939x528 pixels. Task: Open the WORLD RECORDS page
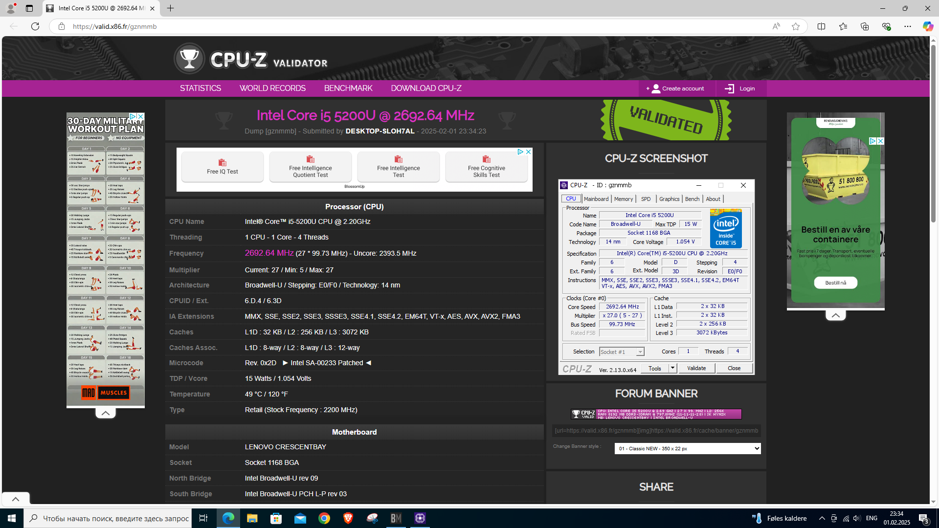[272, 88]
